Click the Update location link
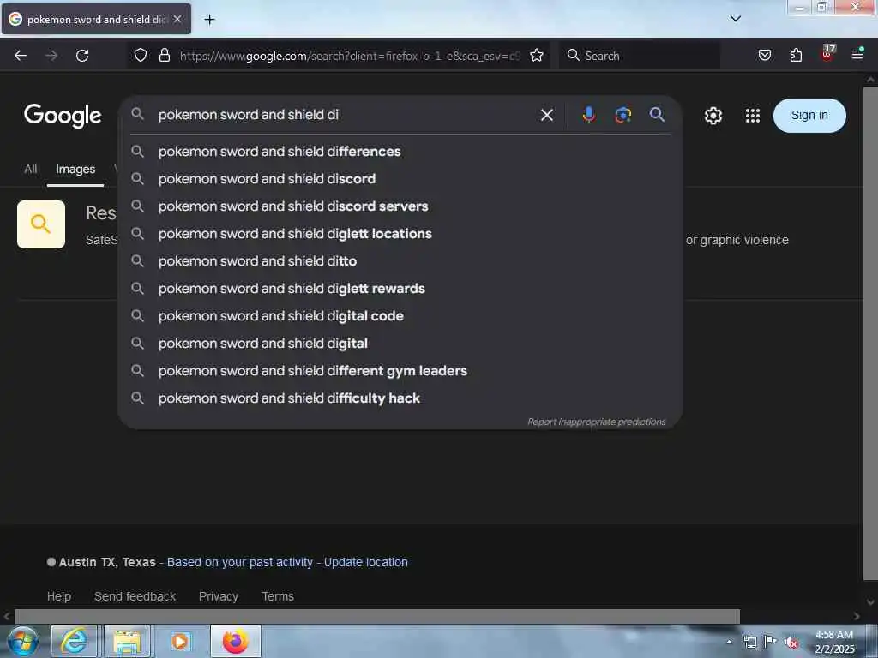 pos(365,562)
